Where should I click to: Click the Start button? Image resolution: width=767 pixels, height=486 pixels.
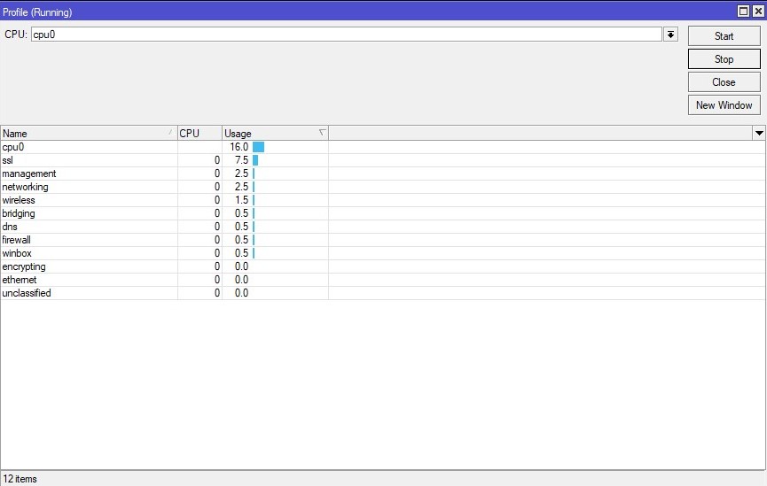point(724,36)
